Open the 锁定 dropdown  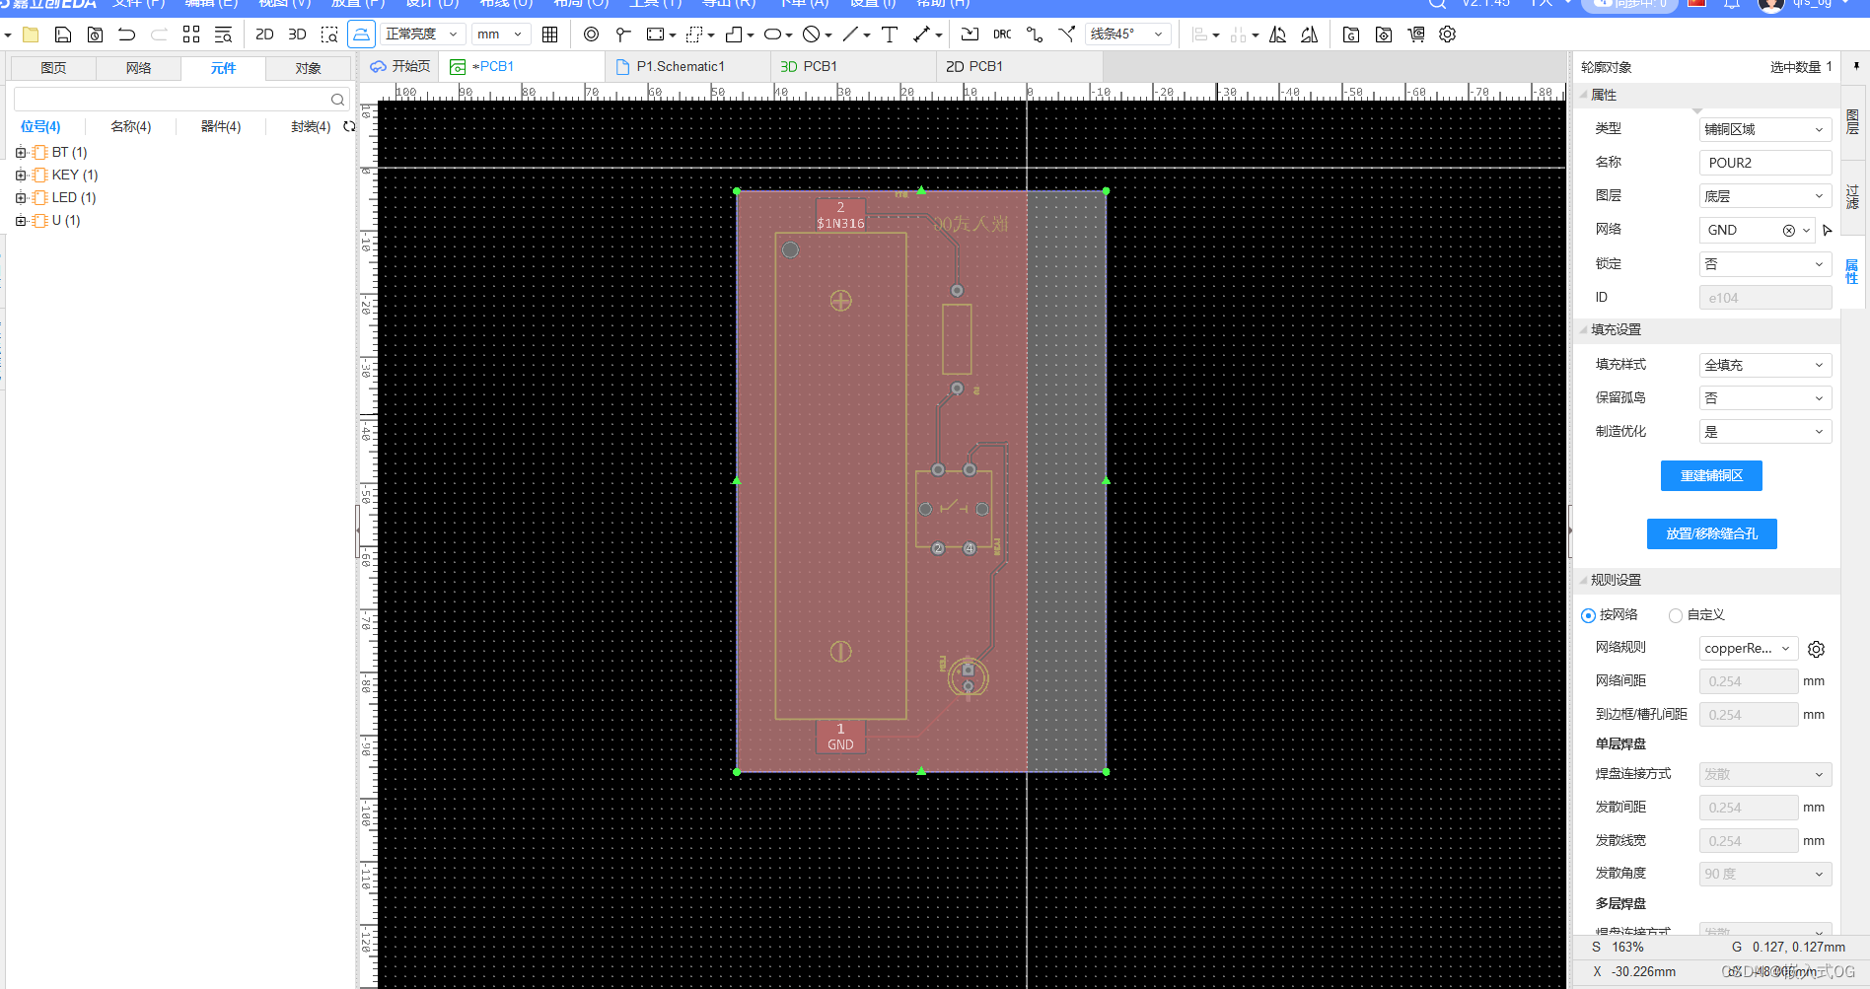(x=1765, y=264)
